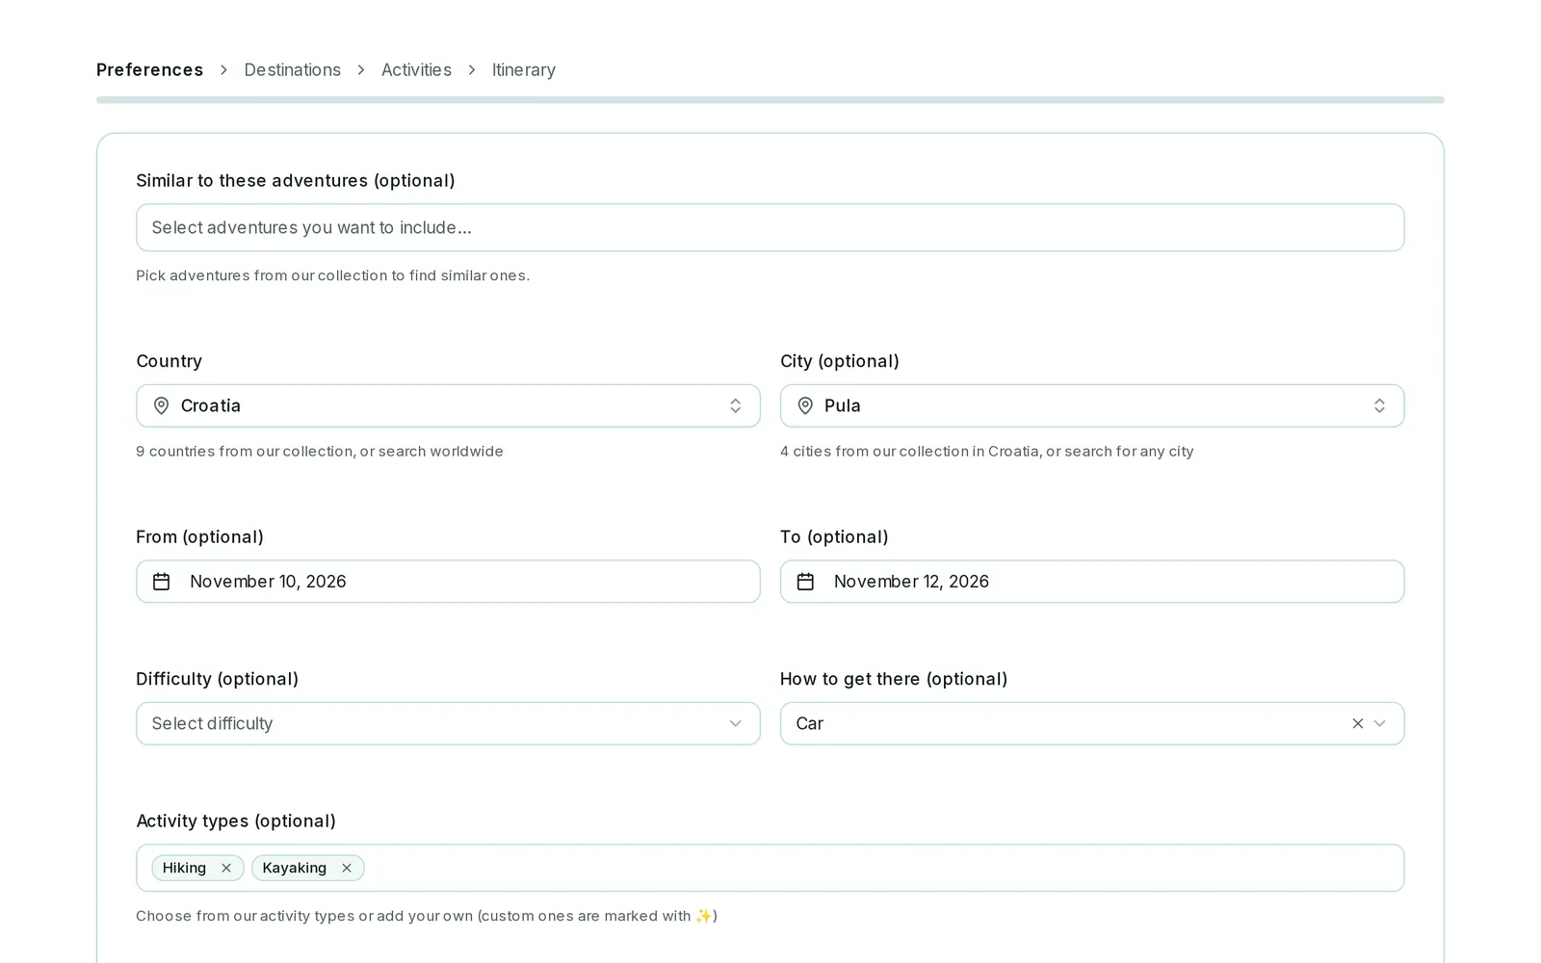Toggle the City selector arrows
Image resolution: width=1541 pixels, height=963 pixels.
click(1379, 406)
